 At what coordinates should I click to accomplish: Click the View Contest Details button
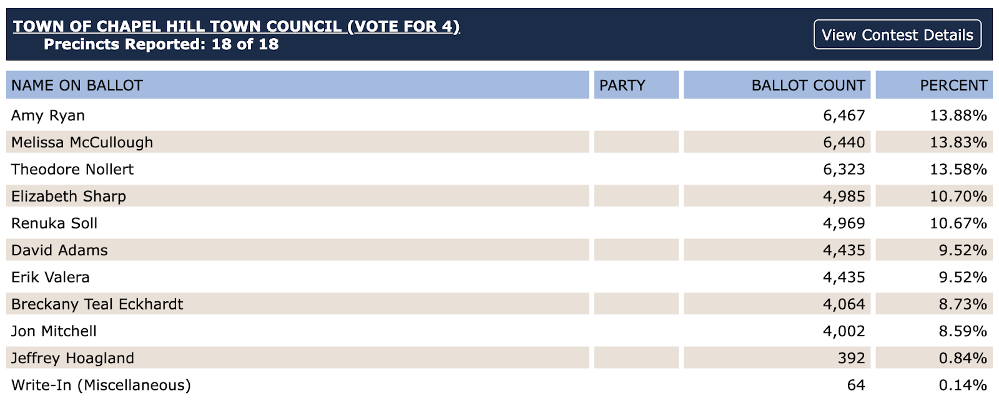tap(897, 35)
